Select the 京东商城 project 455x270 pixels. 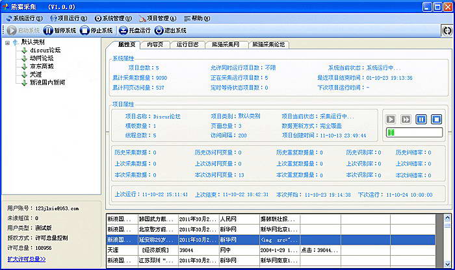point(42,66)
